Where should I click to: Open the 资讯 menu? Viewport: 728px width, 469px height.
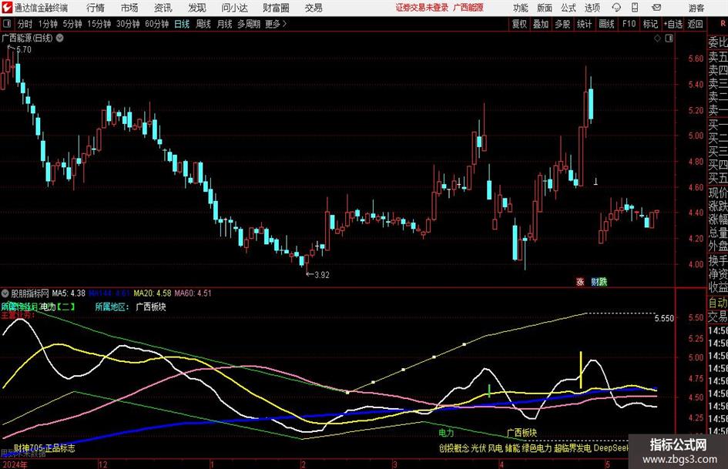[163, 8]
